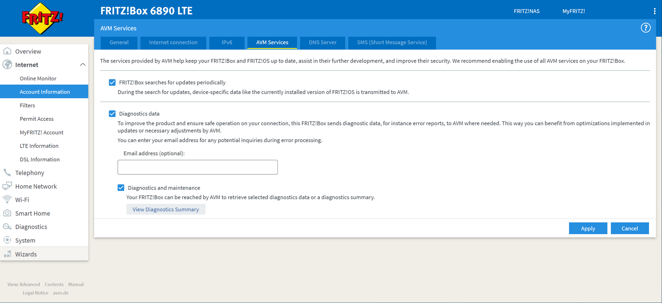Open the SMS (Short Message Service) tab
Image resolution: width=662 pixels, height=303 pixels.
pyautogui.click(x=392, y=42)
